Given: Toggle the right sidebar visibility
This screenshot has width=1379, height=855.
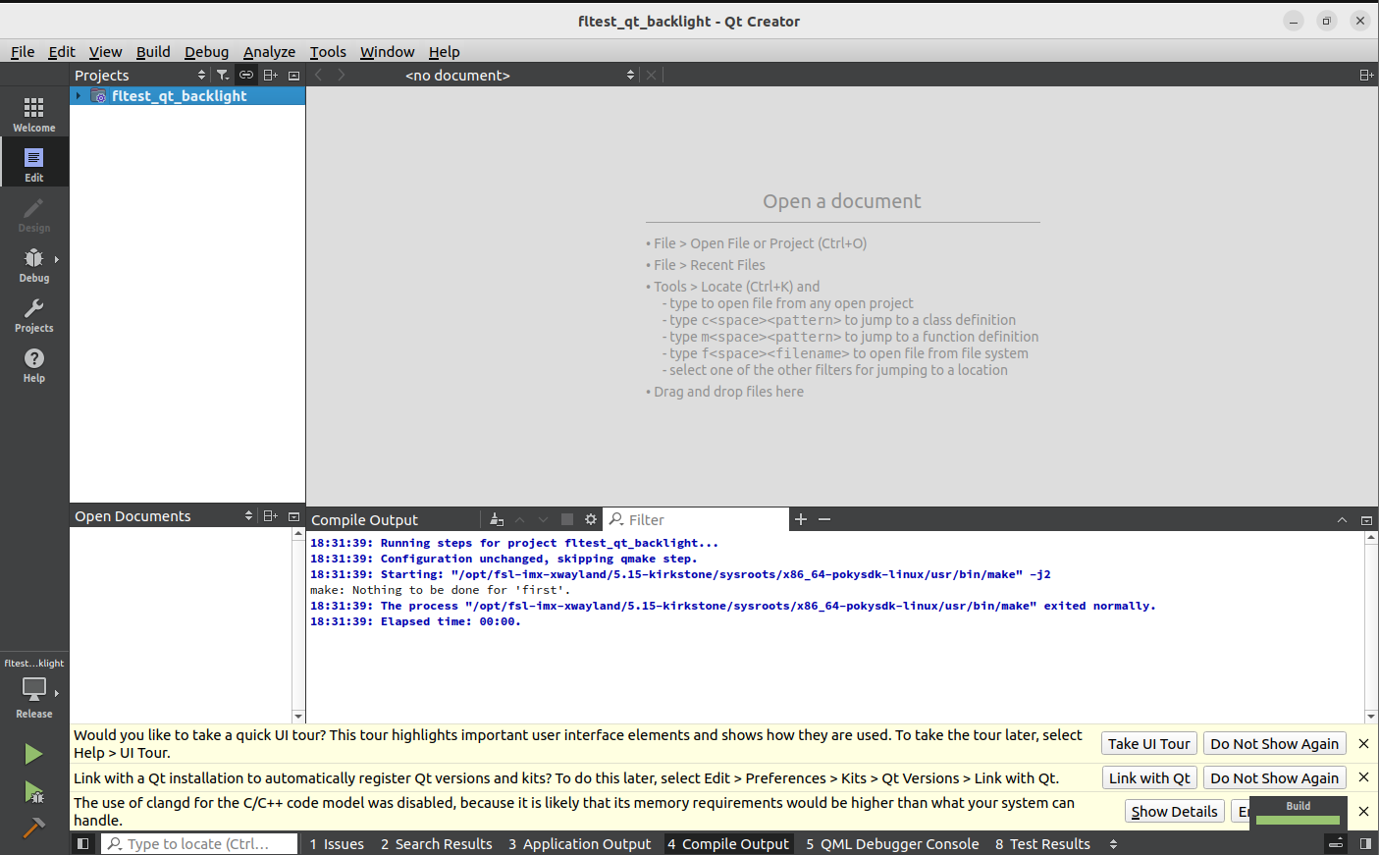Looking at the screenshot, I should 1365,843.
